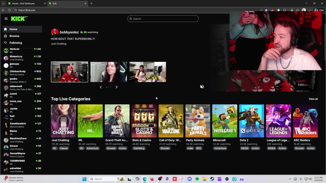
Task: Click the Indie tag under Party Animals
Action: click(190, 148)
